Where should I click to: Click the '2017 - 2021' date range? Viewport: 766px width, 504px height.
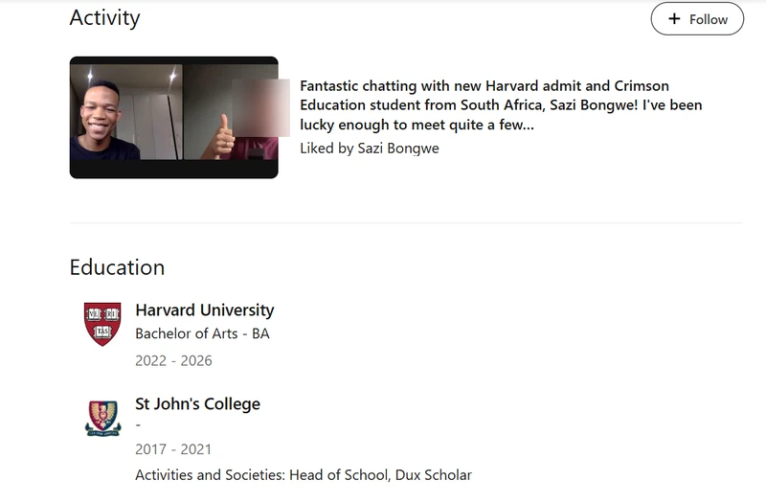pyautogui.click(x=173, y=449)
